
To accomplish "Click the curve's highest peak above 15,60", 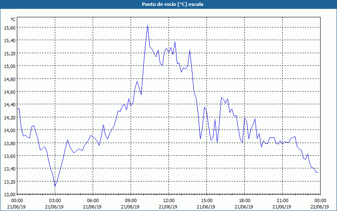I will click(147, 25).
